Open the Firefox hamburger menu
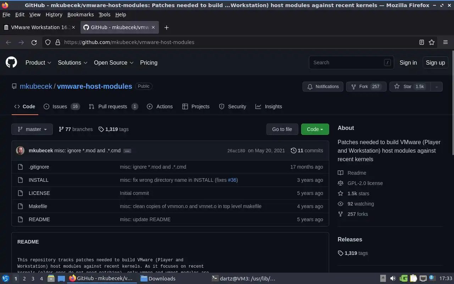Viewport: 454px width, 284px height. (445, 42)
